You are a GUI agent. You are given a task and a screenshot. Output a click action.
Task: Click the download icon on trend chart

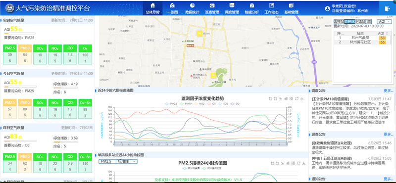[302, 98]
